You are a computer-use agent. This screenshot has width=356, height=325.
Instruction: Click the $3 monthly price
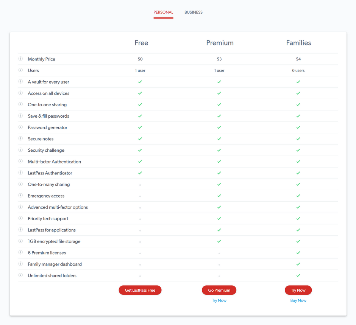pos(219,59)
